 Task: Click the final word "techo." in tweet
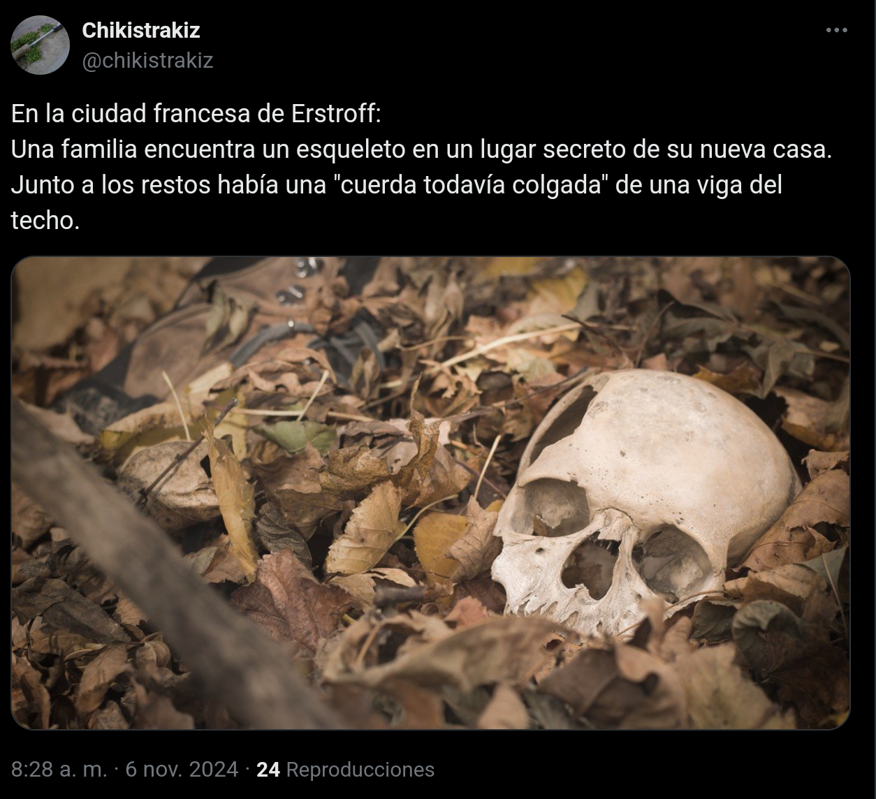coord(45,221)
